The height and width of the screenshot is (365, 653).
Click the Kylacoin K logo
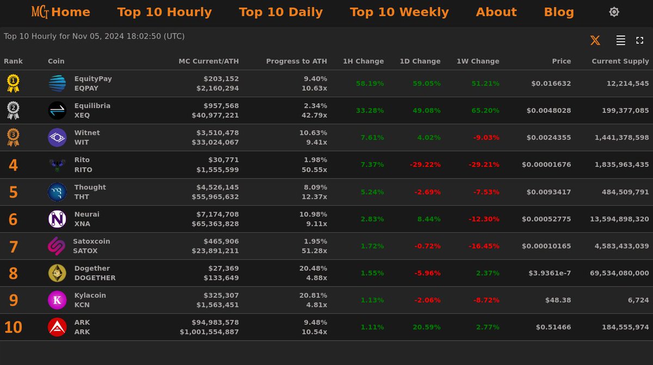[57, 300]
